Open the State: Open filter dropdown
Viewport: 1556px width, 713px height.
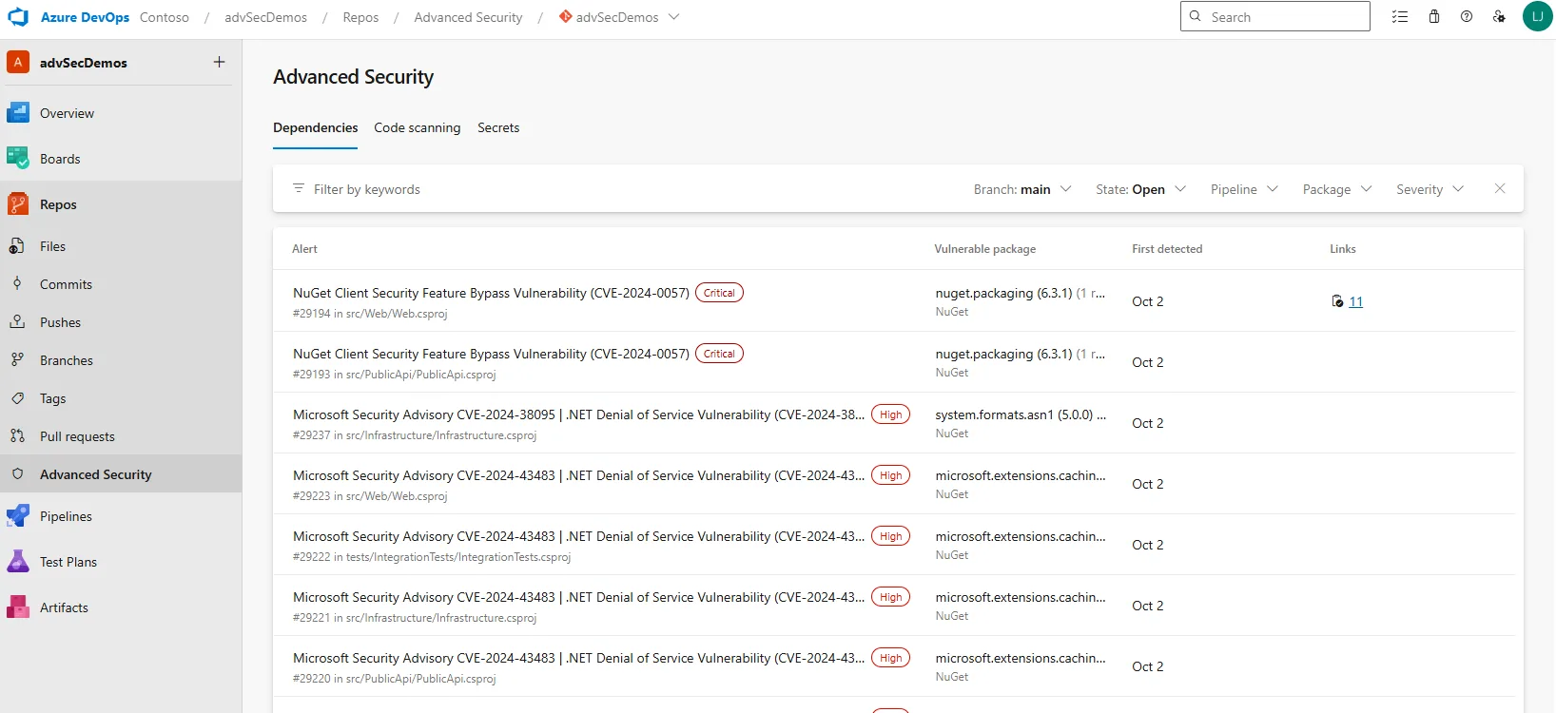[x=1140, y=189]
